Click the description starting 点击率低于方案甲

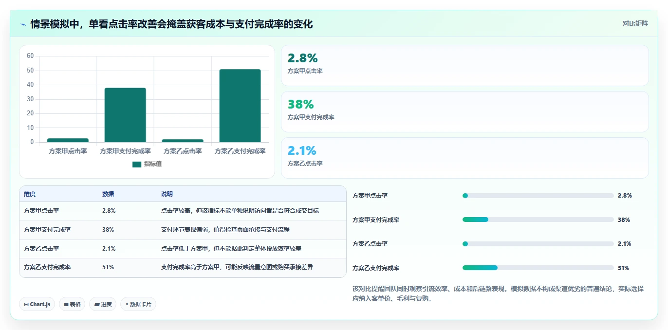pyautogui.click(x=231, y=249)
